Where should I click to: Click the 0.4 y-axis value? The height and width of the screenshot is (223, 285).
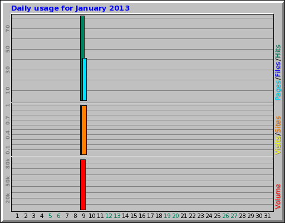tap(8, 135)
